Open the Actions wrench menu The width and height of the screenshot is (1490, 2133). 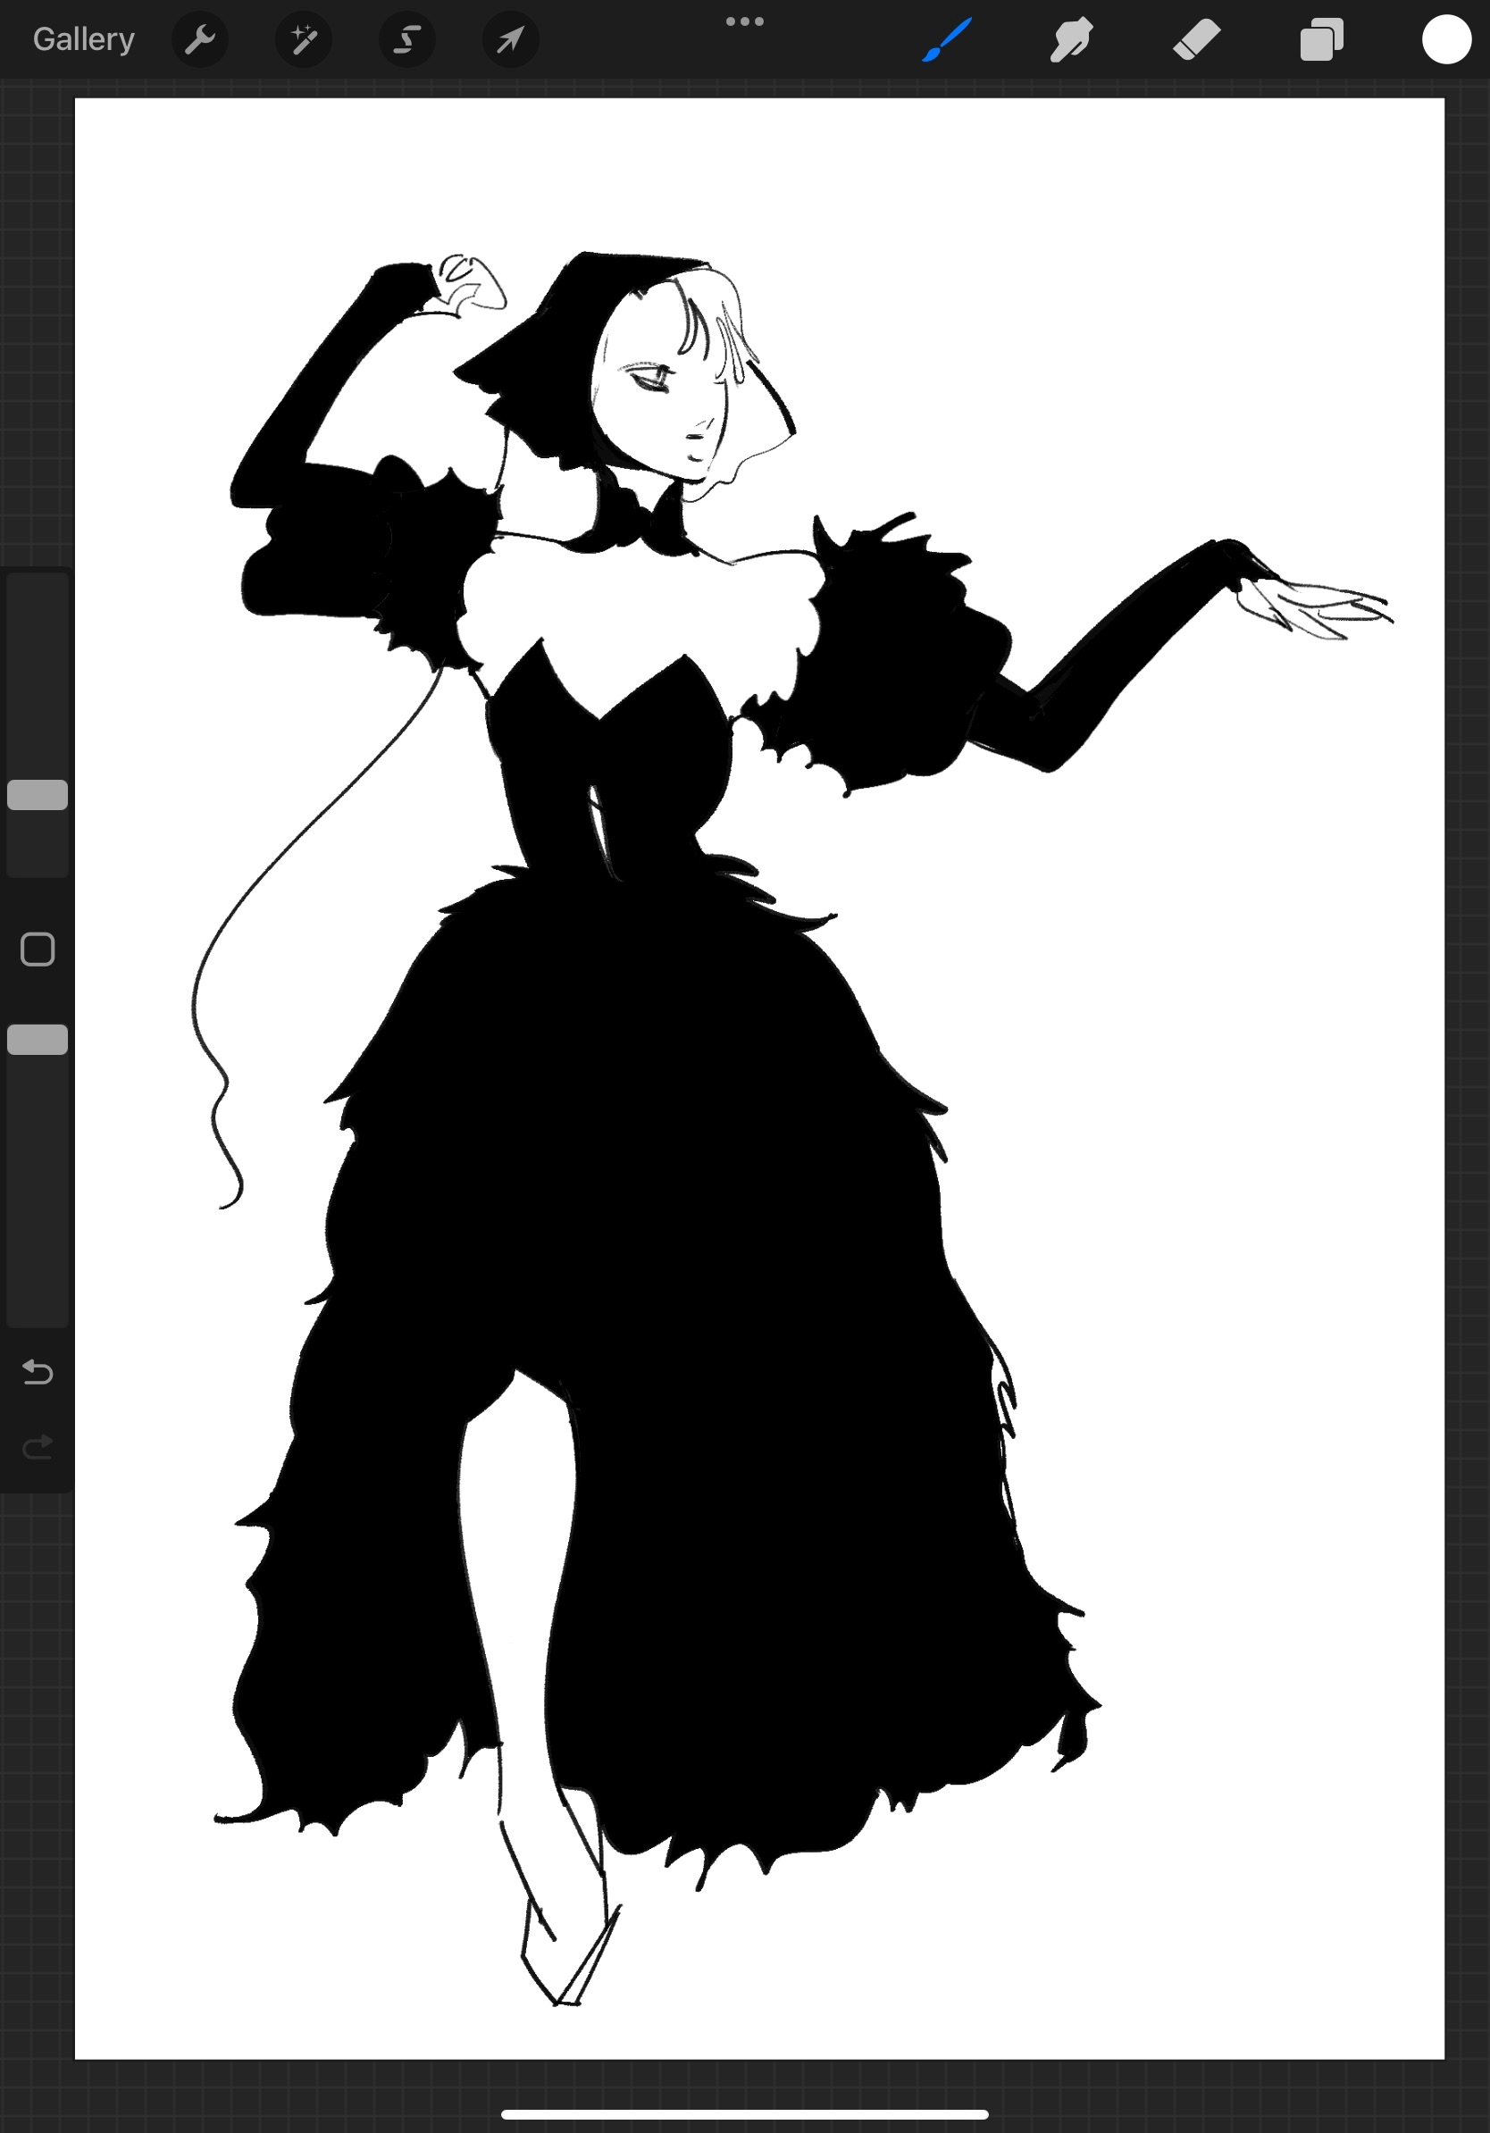[200, 40]
